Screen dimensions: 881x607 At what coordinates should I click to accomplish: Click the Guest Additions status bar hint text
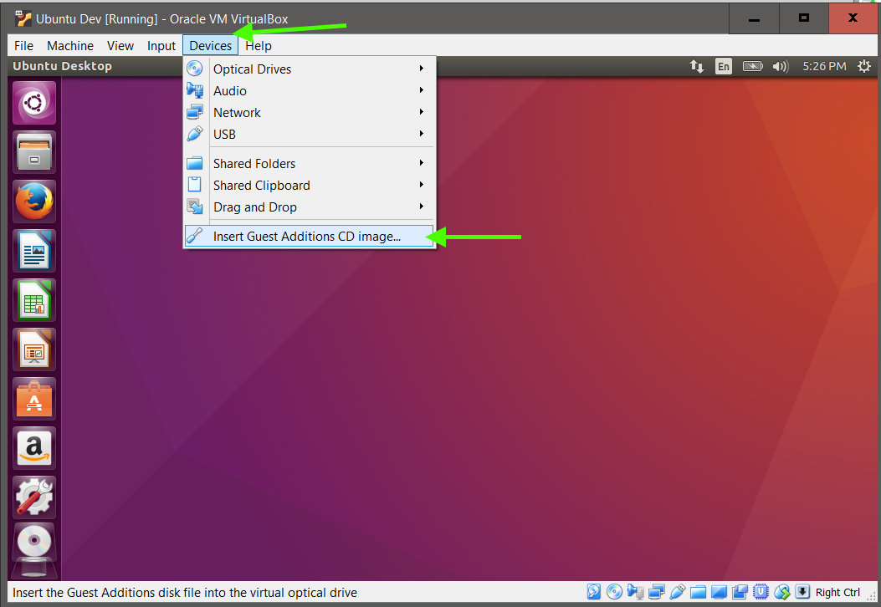185,593
